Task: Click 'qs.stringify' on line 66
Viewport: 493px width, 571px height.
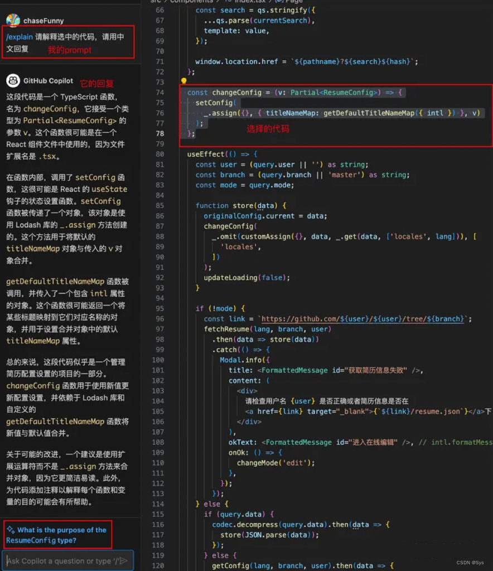Action: tap(282, 10)
